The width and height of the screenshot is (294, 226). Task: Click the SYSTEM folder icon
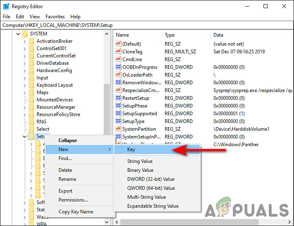click(25, 34)
